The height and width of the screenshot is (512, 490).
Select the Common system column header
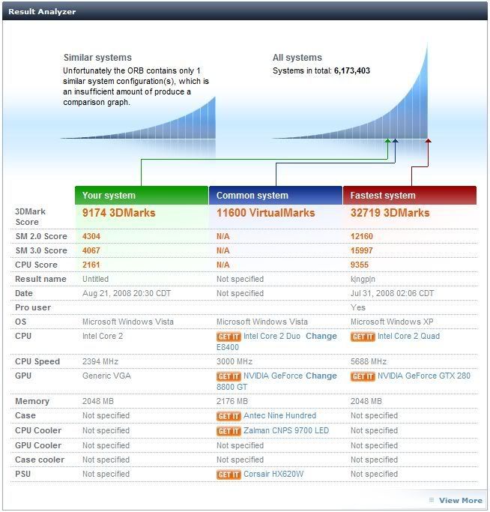pos(276,195)
